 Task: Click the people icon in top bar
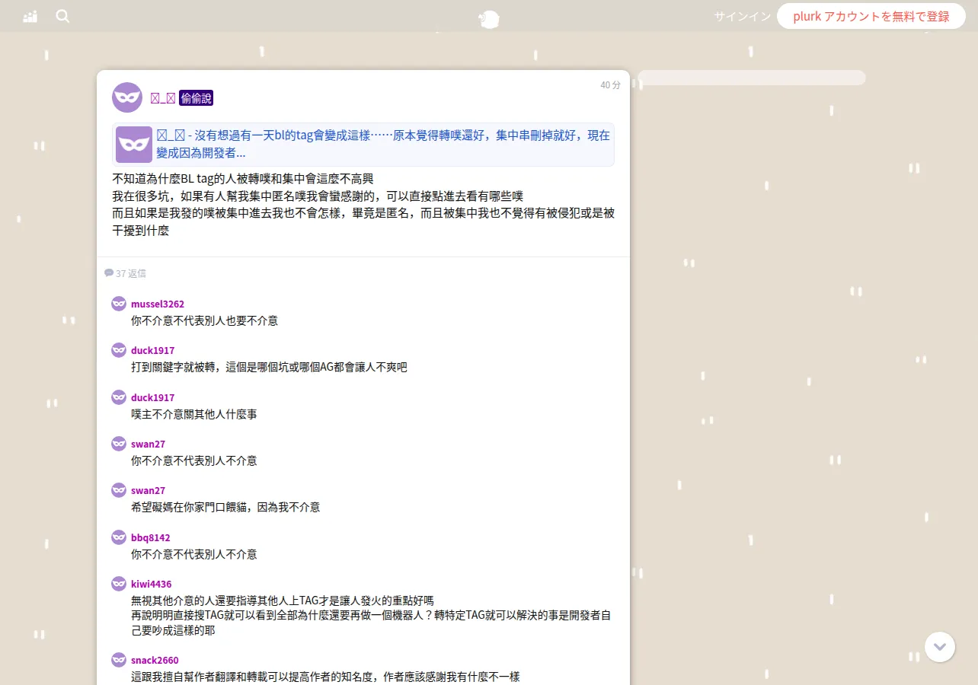coord(30,16)
